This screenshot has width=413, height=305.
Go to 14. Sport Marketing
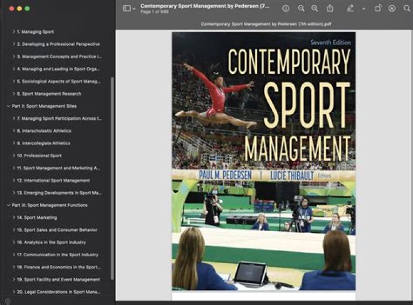click(x=37, y=217)
